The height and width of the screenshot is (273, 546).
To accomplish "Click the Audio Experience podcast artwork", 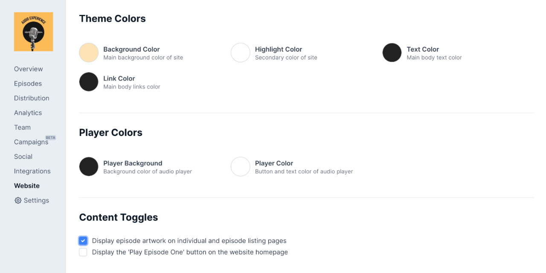I will [x=33, y=32].
